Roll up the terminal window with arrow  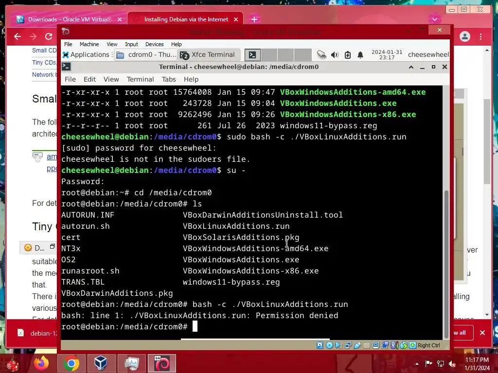pyautogui.click(x=411, y=67)
